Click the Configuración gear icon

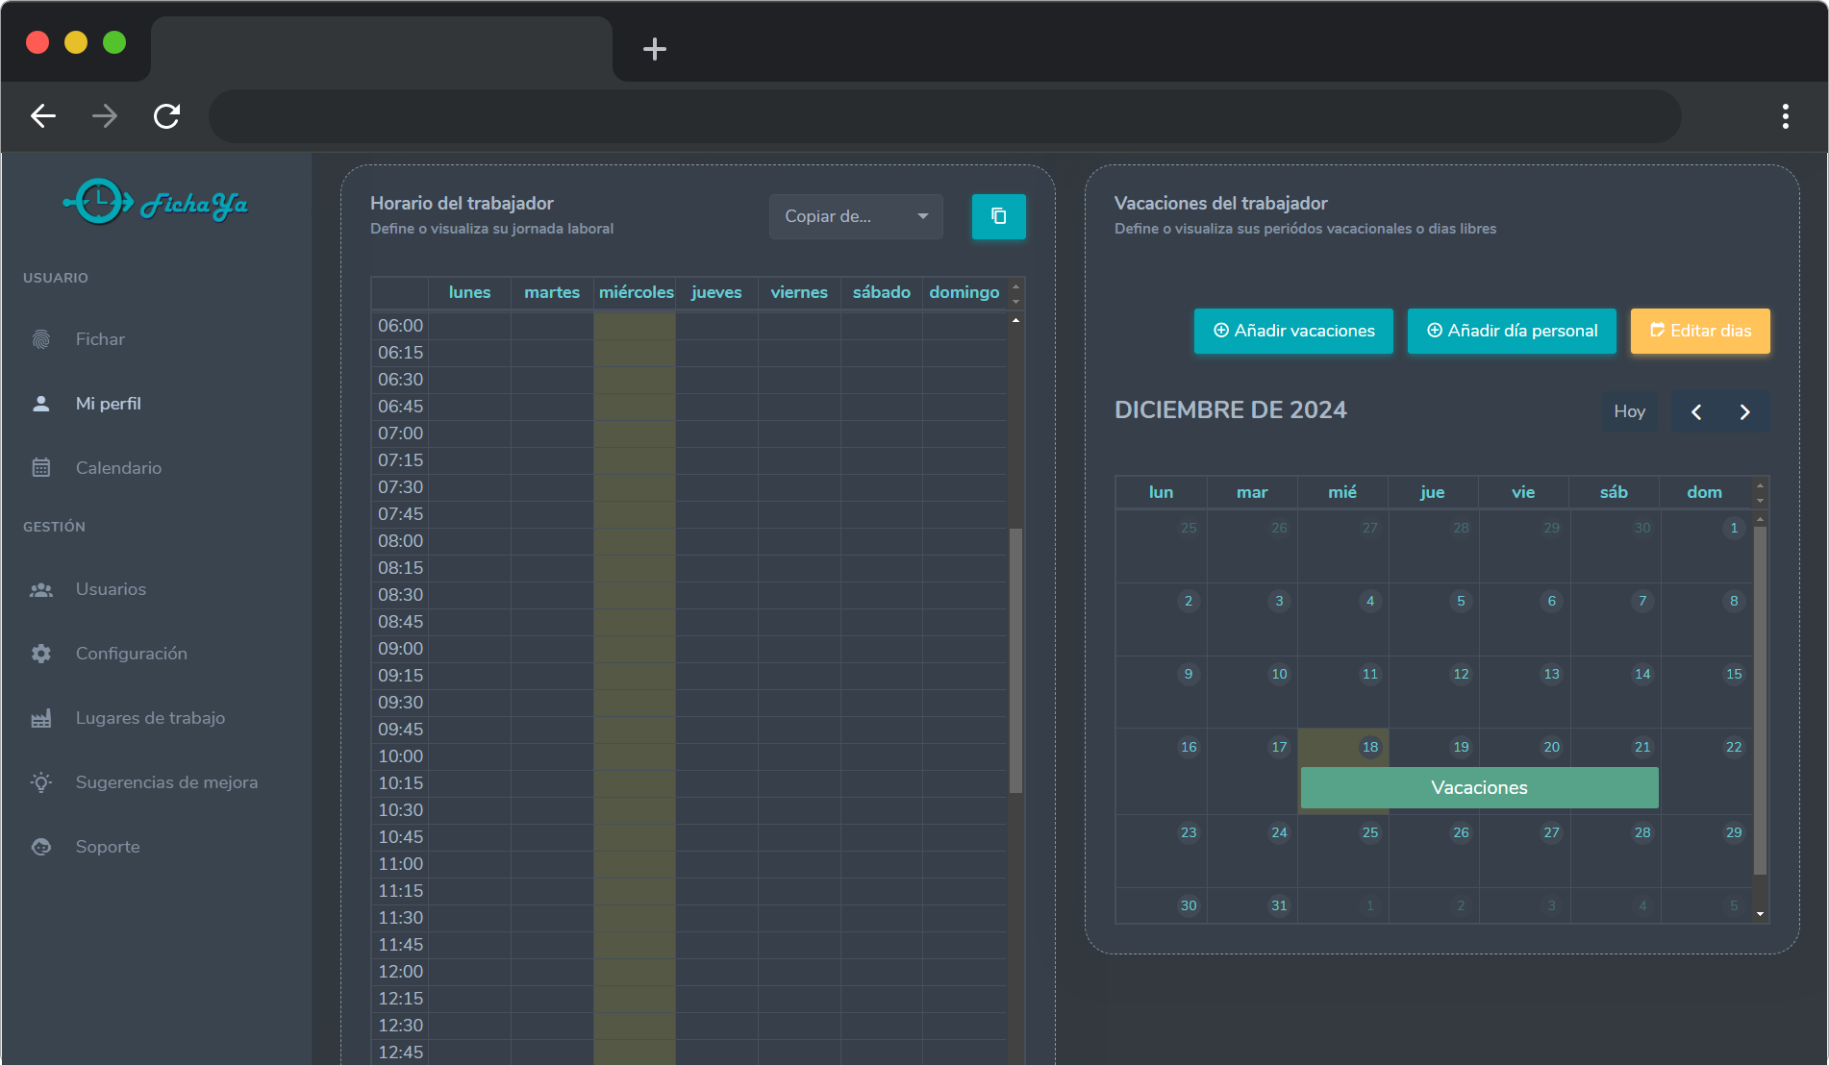(x=41, y=654)
